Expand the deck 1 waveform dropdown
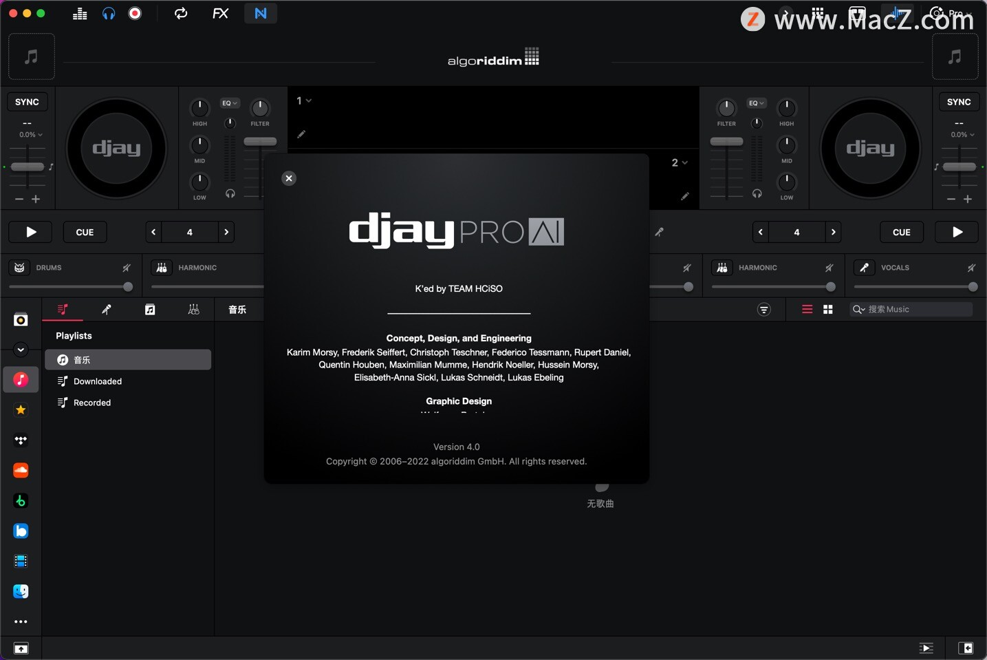Viewport: 987px width, 660px height. click(304, 100)
